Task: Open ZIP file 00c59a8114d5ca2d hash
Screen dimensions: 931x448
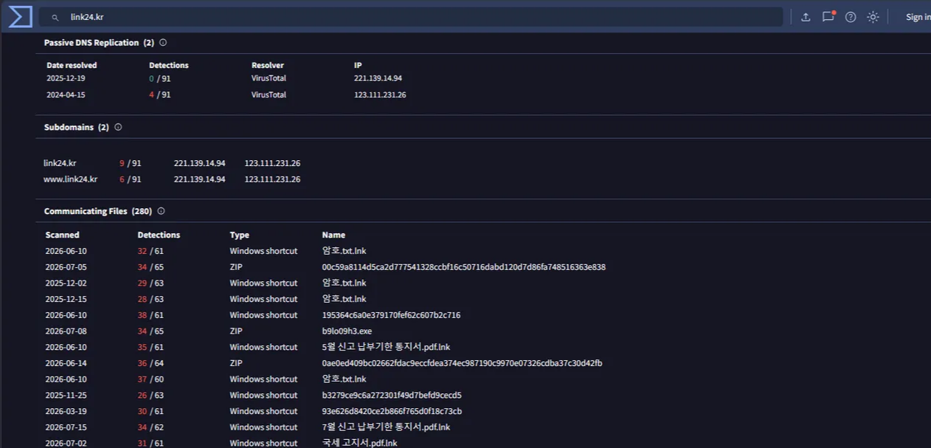Action: point(463,267)
